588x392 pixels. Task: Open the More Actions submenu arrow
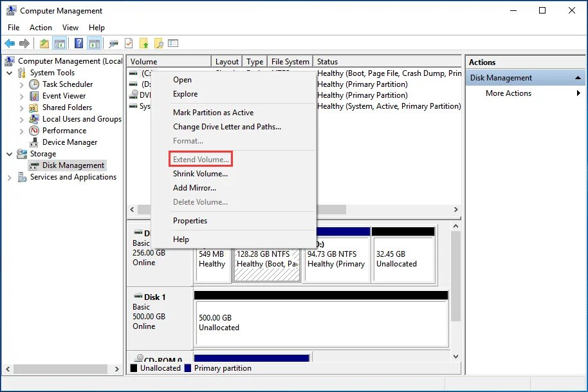tap(578, 93)
